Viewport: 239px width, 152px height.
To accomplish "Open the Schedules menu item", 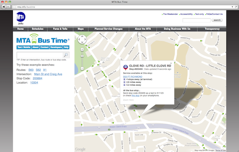I will [x=38, y=29].
